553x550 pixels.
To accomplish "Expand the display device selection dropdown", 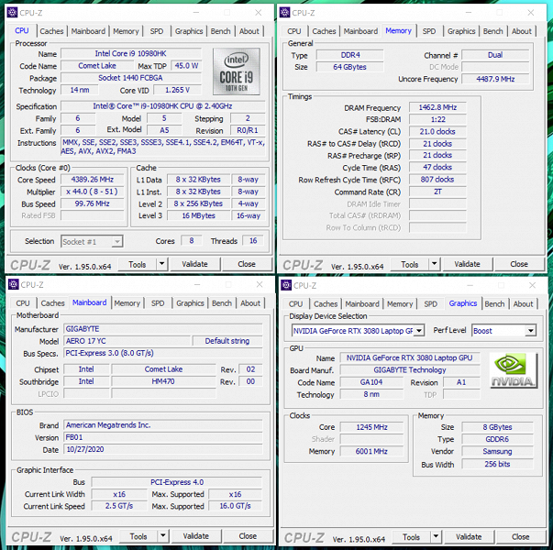I will 419,331.
